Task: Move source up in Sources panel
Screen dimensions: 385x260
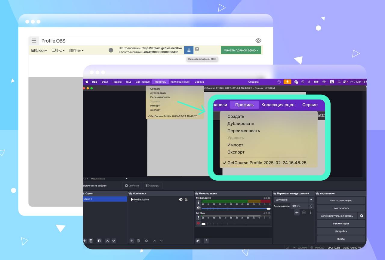Action: (155, 241)
